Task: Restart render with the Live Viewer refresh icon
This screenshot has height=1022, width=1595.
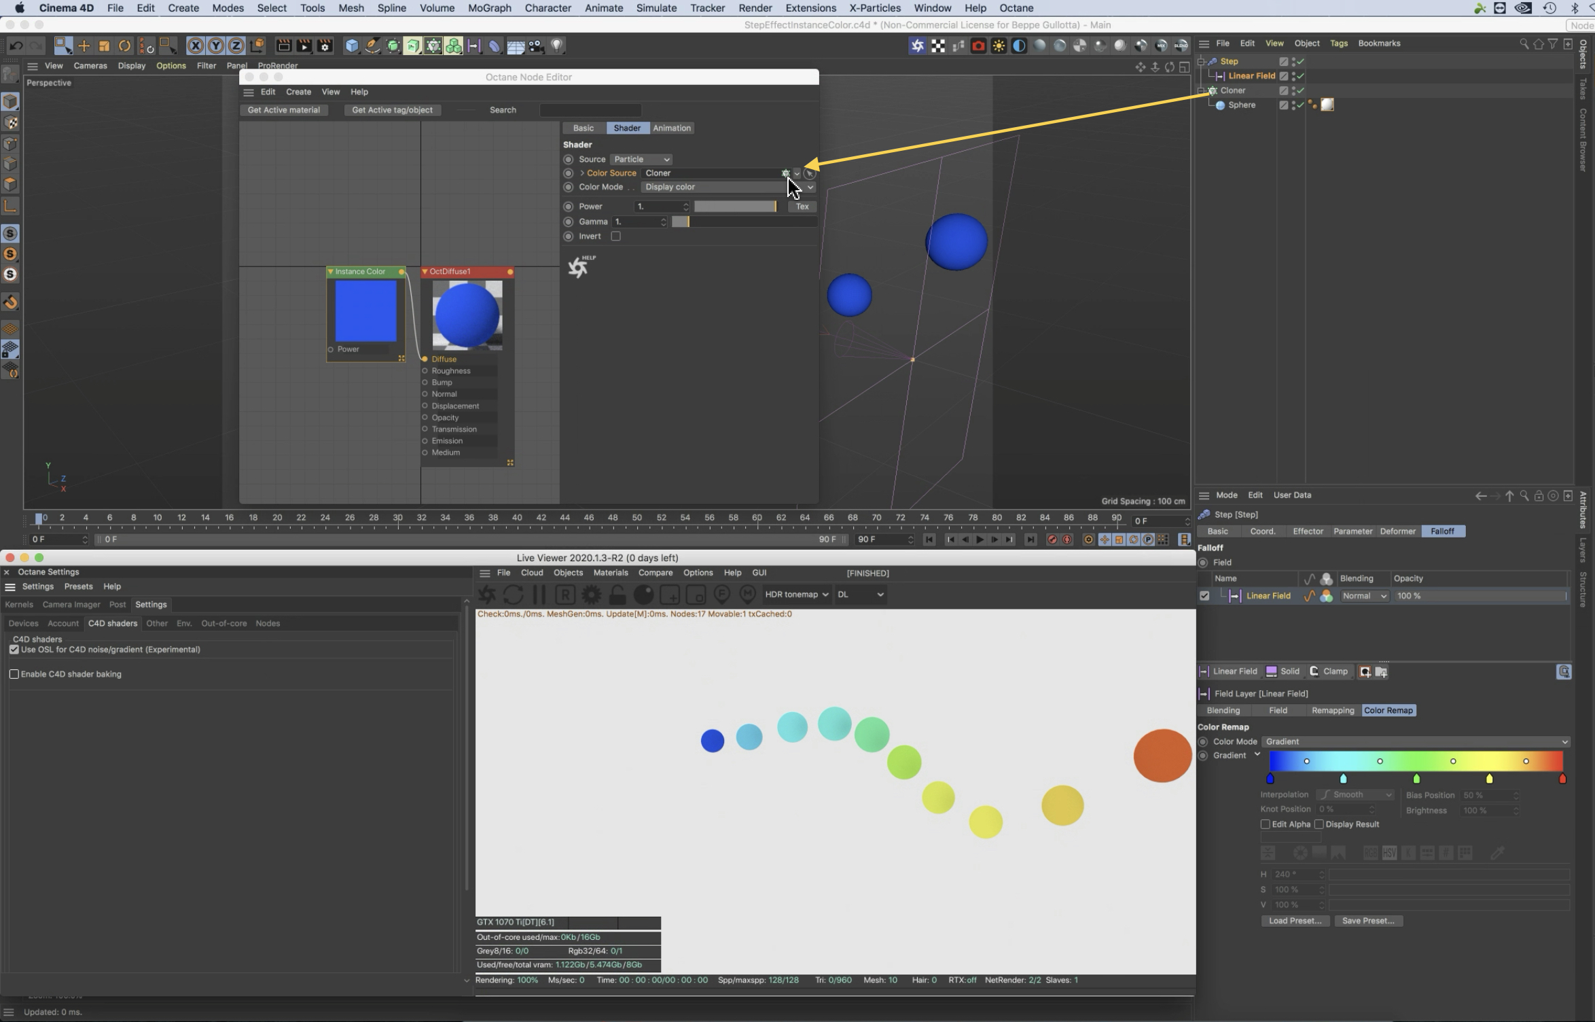Action: pos(514,595)
